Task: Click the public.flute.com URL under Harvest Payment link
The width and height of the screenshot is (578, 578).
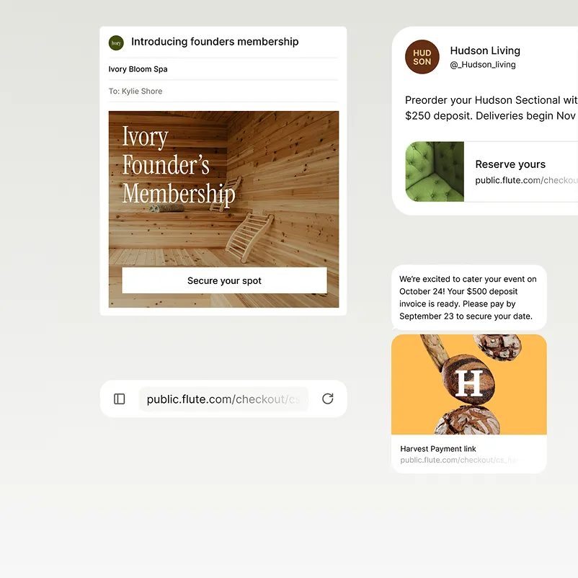Action: 459,460
